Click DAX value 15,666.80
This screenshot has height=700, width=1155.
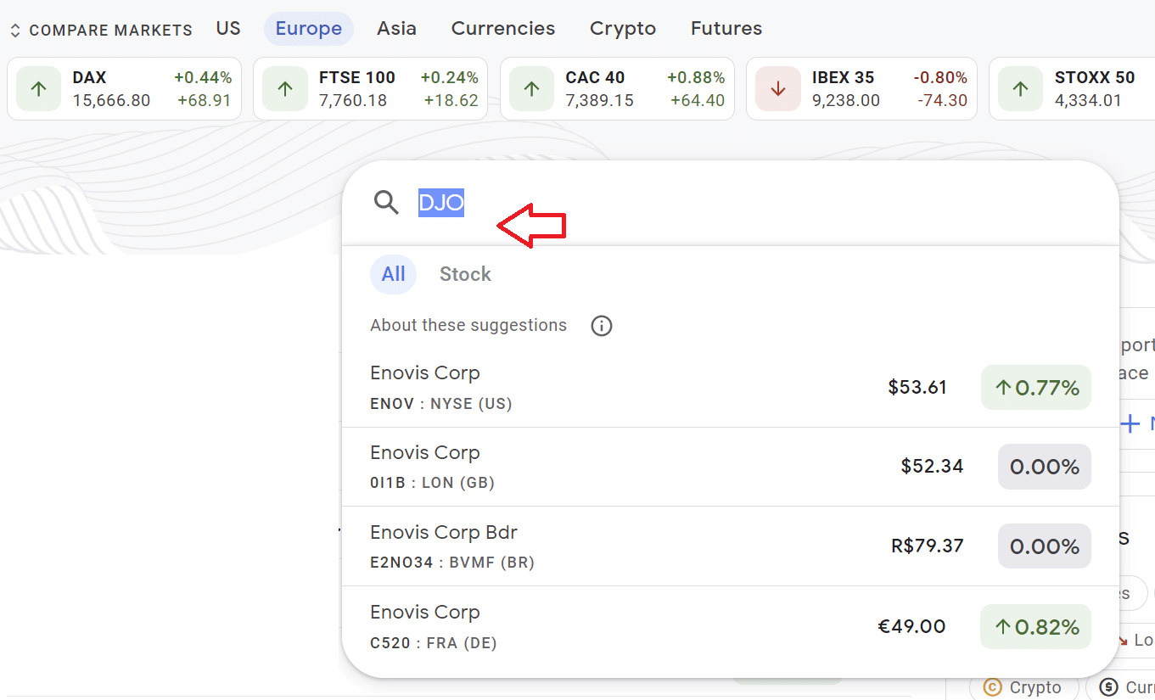click(111, 100)
